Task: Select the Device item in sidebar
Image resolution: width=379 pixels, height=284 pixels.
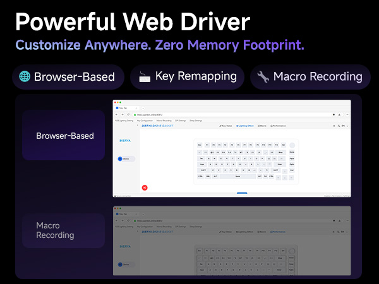Action: click(x=126, y=159)
